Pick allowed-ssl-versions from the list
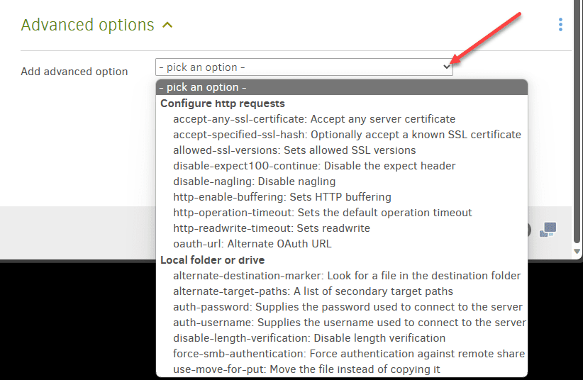 pos(294,150)
